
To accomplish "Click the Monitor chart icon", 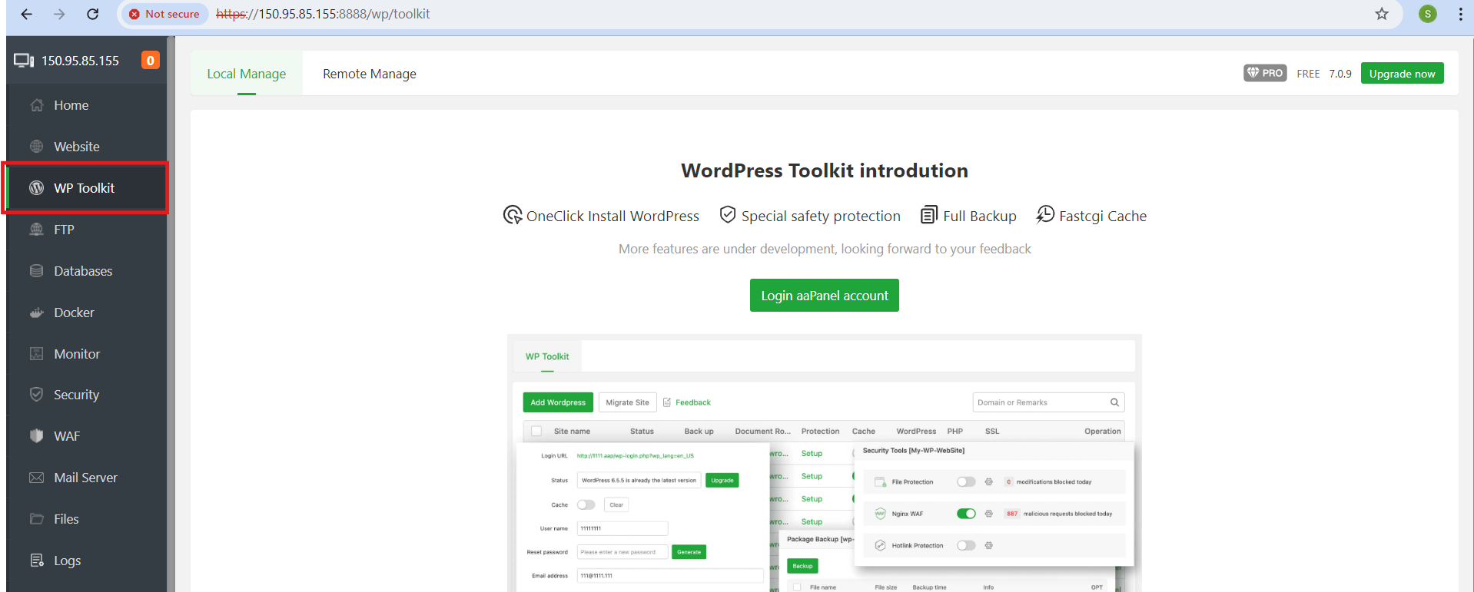I will [36, 353].
